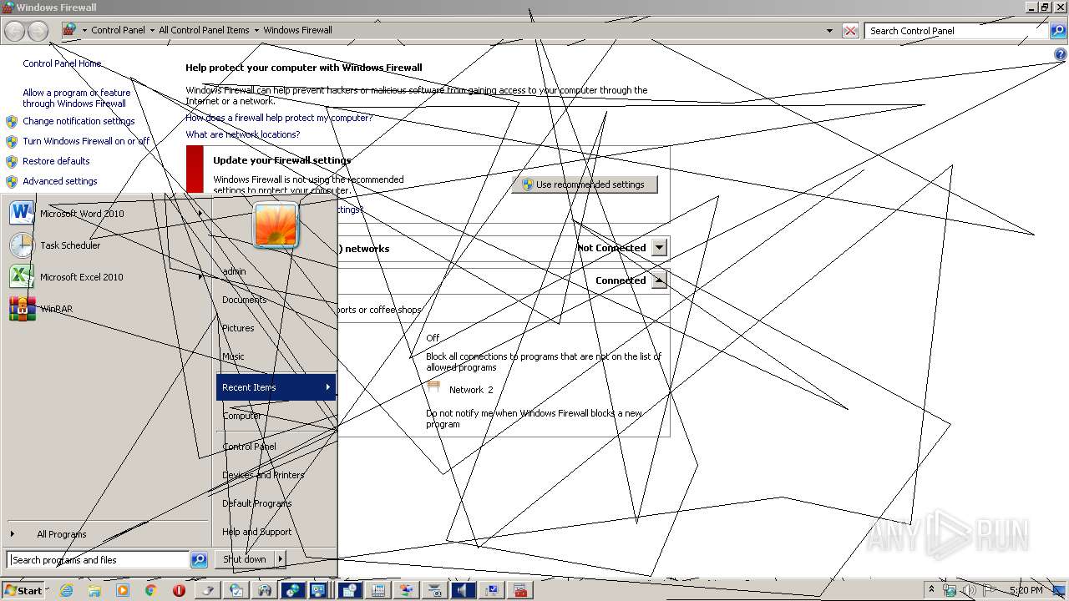The height and width of the screenshot is (601, 1069).
Task: Click the network connection tray icon
Action: click(x=950, y=590)
